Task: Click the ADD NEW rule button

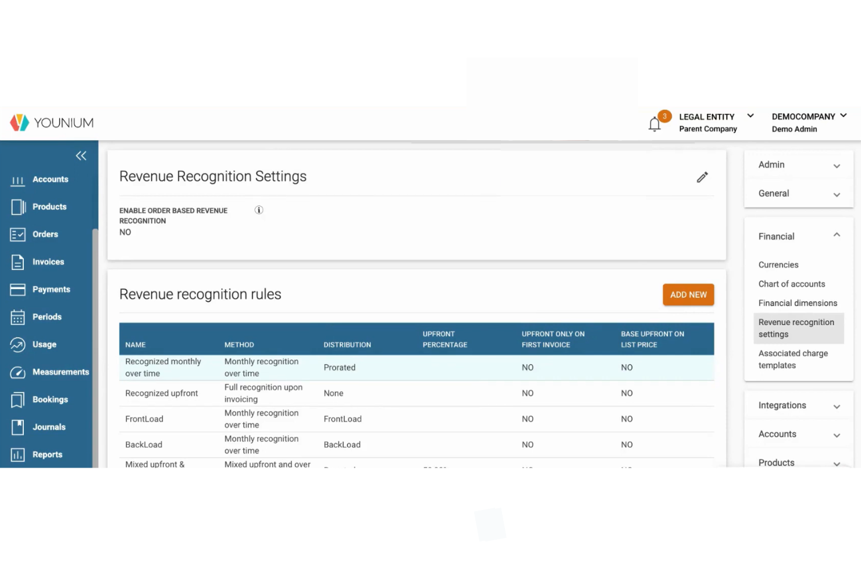Action: pyautogui.click(x=688, y=294)
